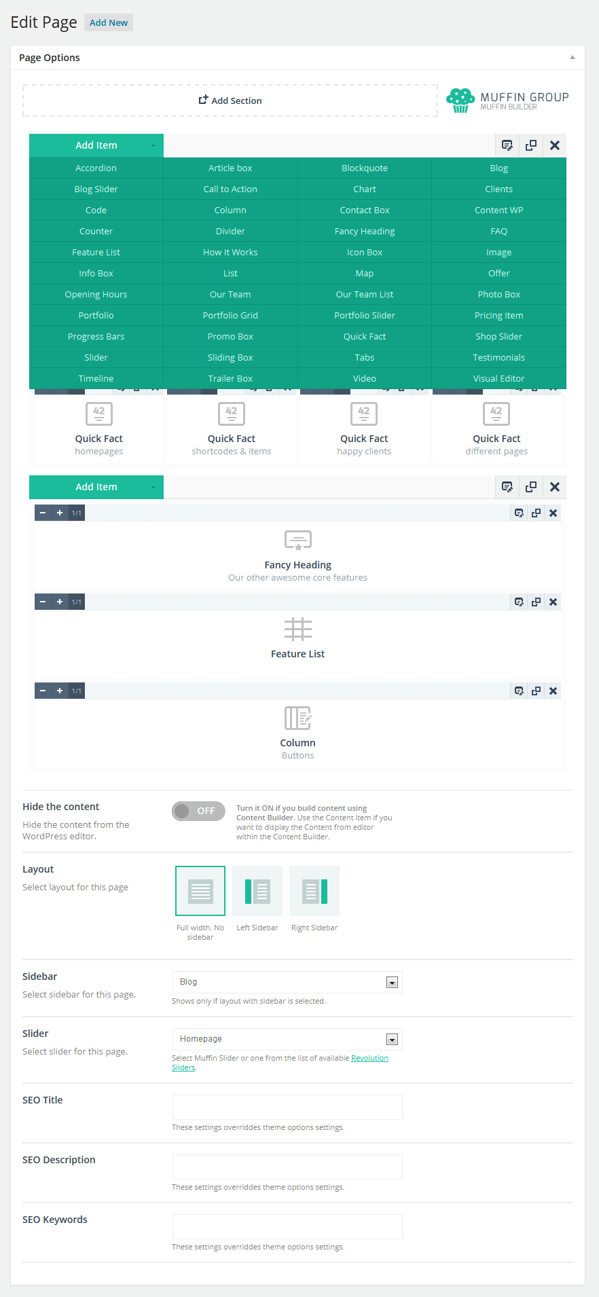
Task: Click the Fancy Heading certificate icon
Action: pyautogui.click(x=298, y=541)
